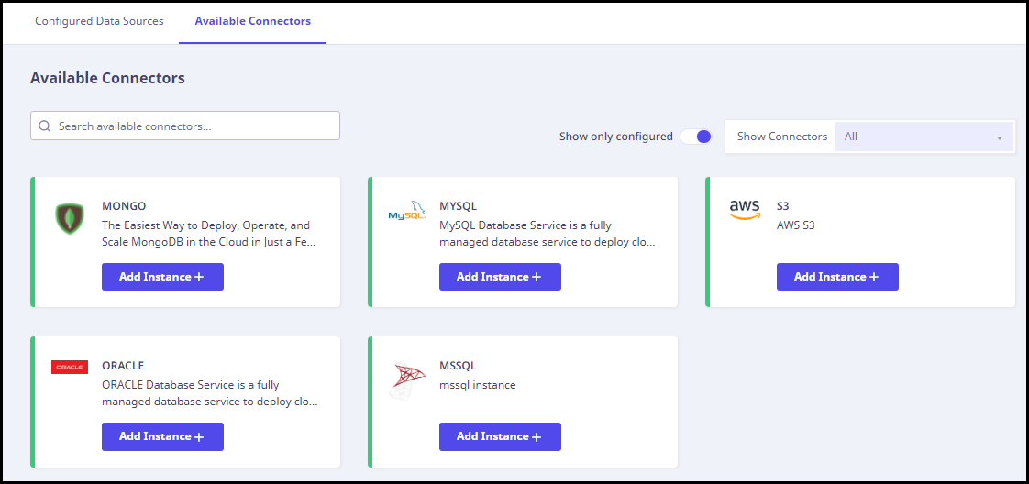The width and height of the screenshot is (1029, 484).
Task: Click the MYSQL card title
Action: 458,206
